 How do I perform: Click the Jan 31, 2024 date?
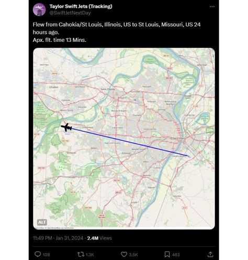(70, 238)
